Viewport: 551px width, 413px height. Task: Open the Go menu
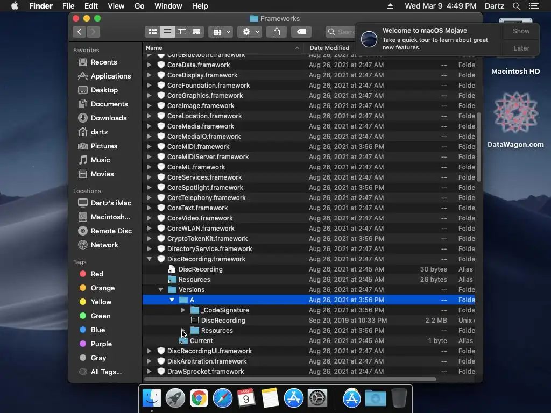tap(139, 6)
